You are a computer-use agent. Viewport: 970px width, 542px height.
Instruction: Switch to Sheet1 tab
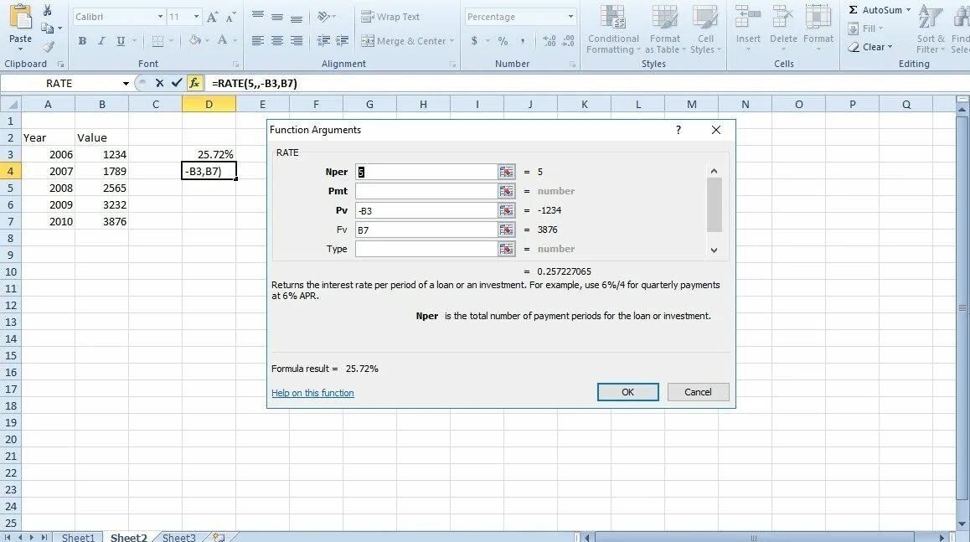(x=78, y=537)
